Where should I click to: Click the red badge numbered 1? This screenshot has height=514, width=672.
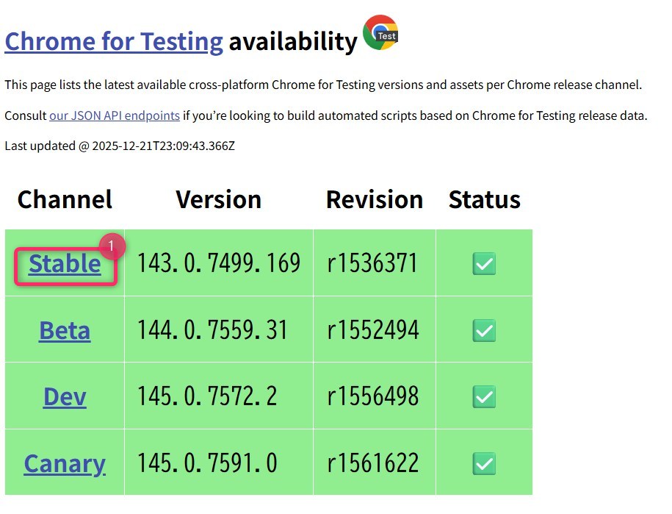(111, 247)
